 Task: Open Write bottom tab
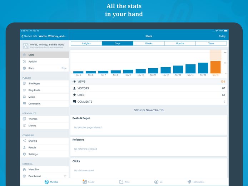(124, 182)
